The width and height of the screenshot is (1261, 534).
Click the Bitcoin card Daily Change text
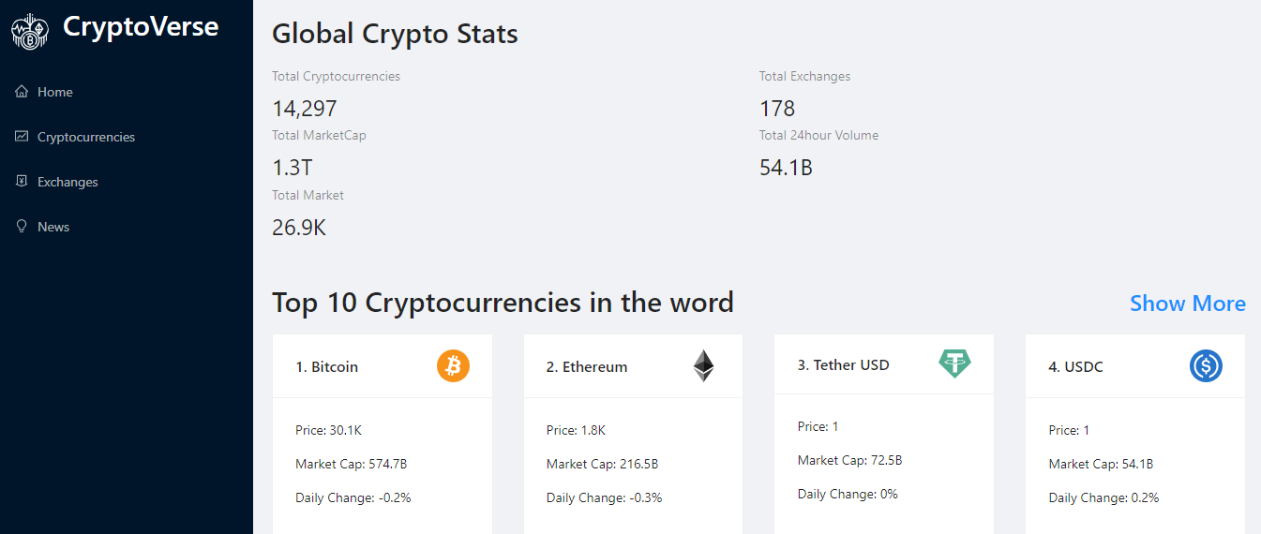pyautogui.click(x=353, y=497)
